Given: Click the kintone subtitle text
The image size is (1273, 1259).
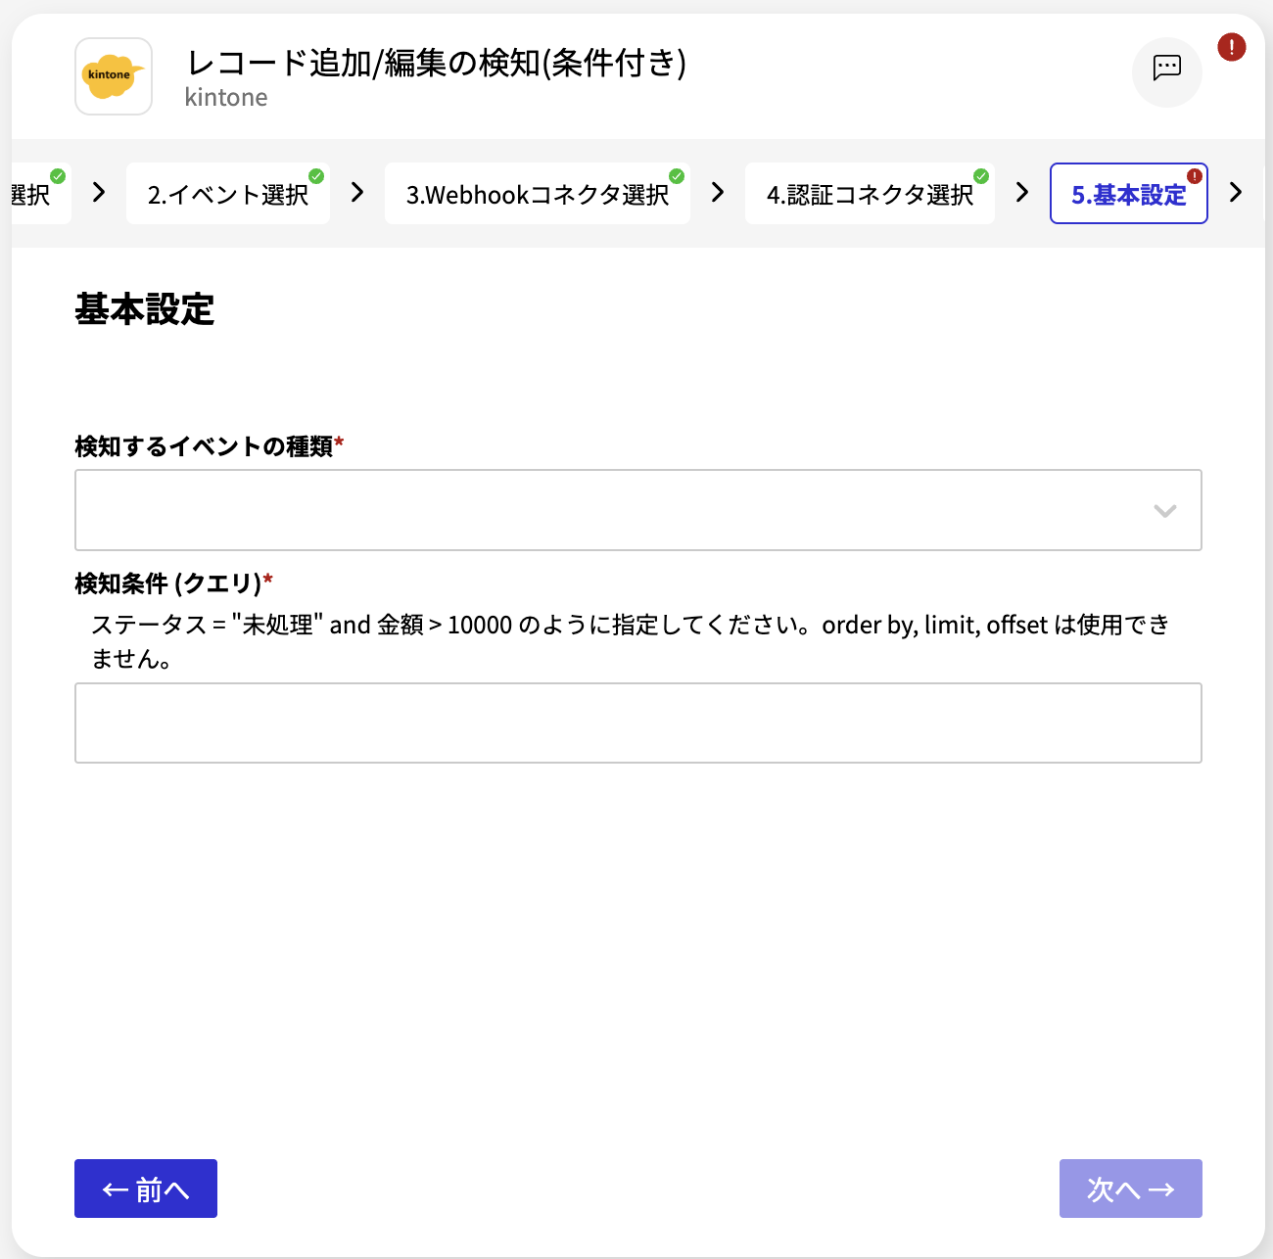Looking at the screenshot, I should point(226,98).
